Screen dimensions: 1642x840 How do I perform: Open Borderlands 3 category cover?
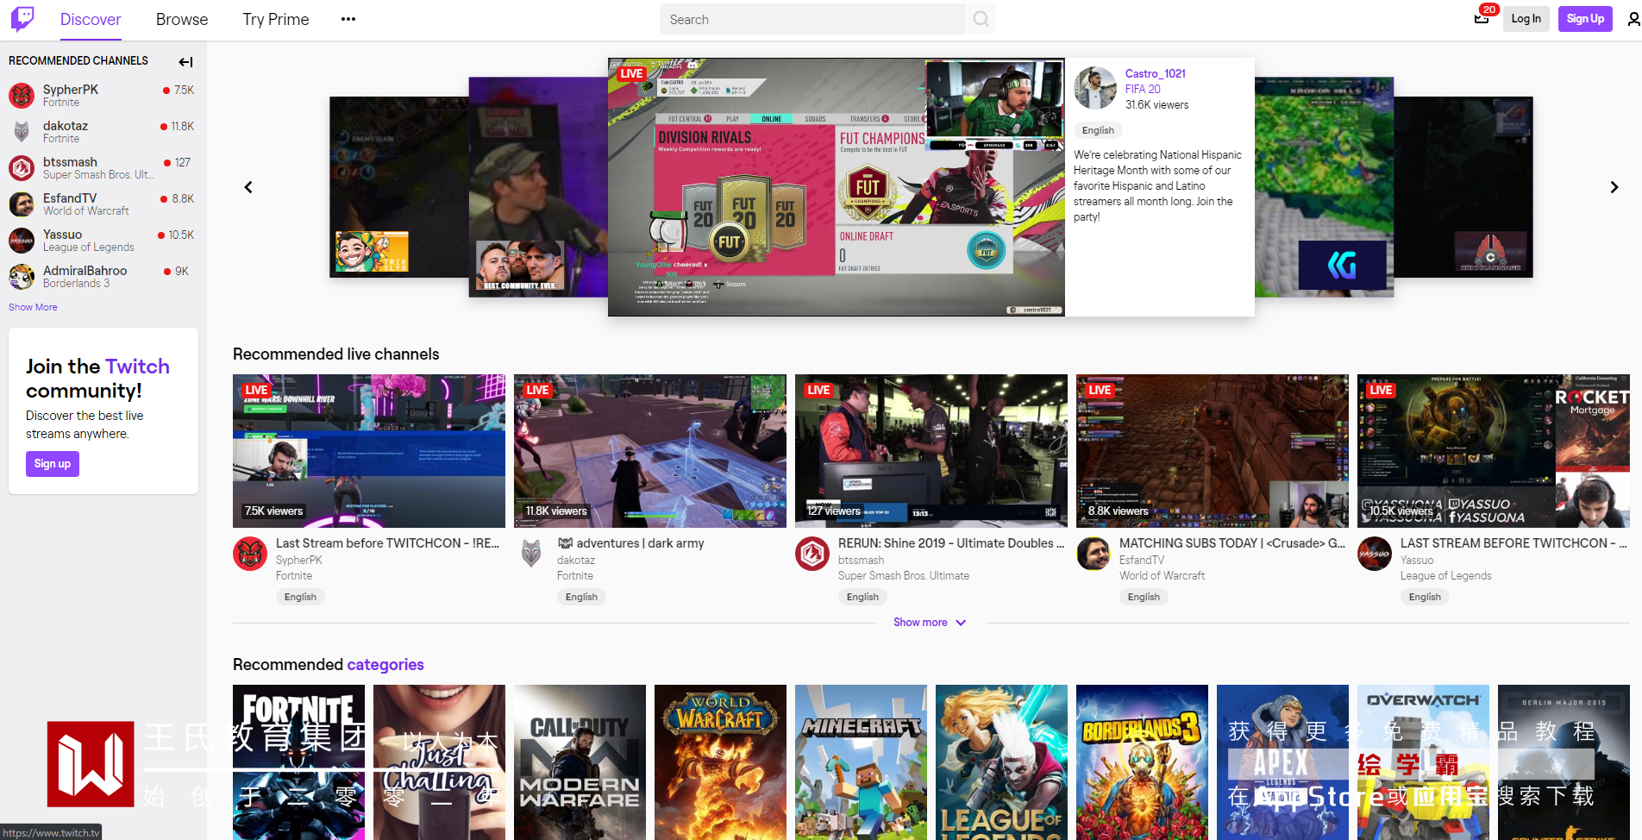(x=1142, y=762)
